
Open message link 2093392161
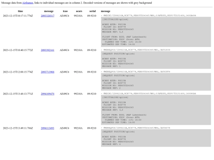[x=48, y=50]
